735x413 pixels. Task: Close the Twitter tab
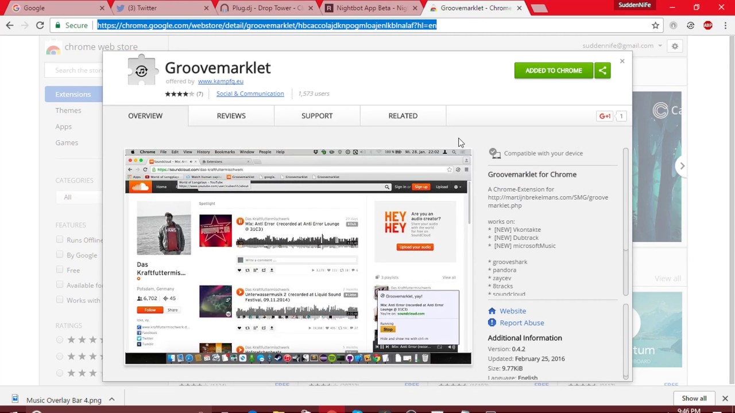[207, 8]
